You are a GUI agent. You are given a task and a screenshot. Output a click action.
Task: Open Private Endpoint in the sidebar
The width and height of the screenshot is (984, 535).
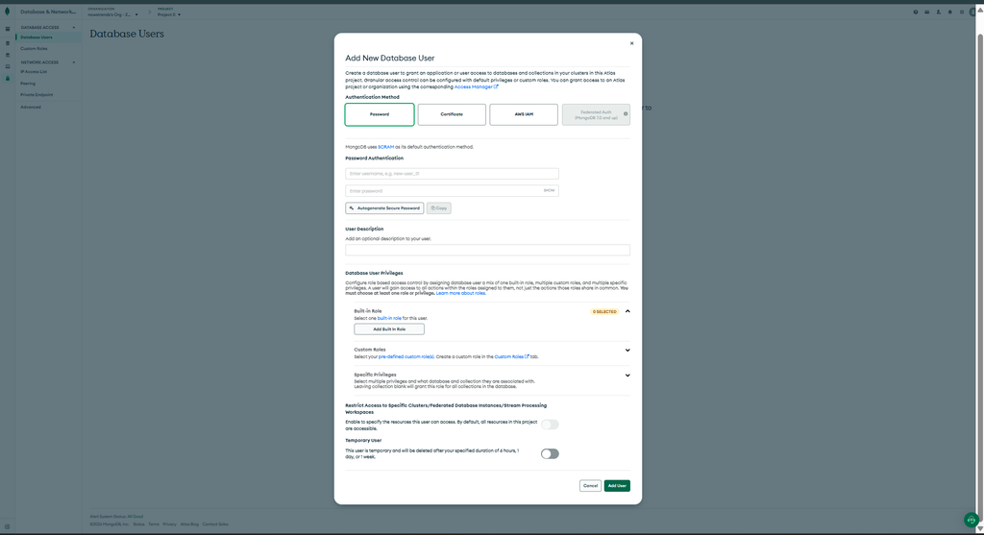click(37, 95)
